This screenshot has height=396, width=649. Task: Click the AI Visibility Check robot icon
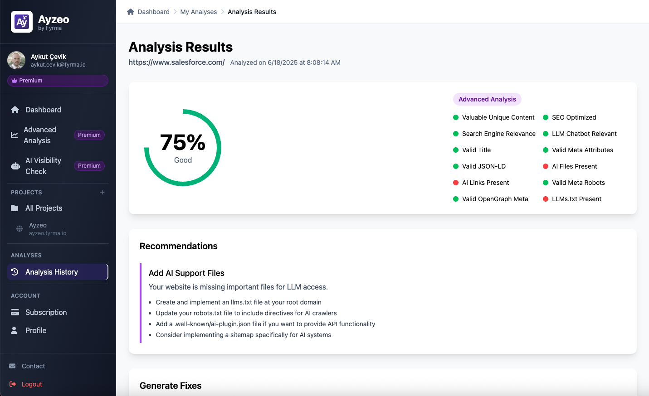15,166
